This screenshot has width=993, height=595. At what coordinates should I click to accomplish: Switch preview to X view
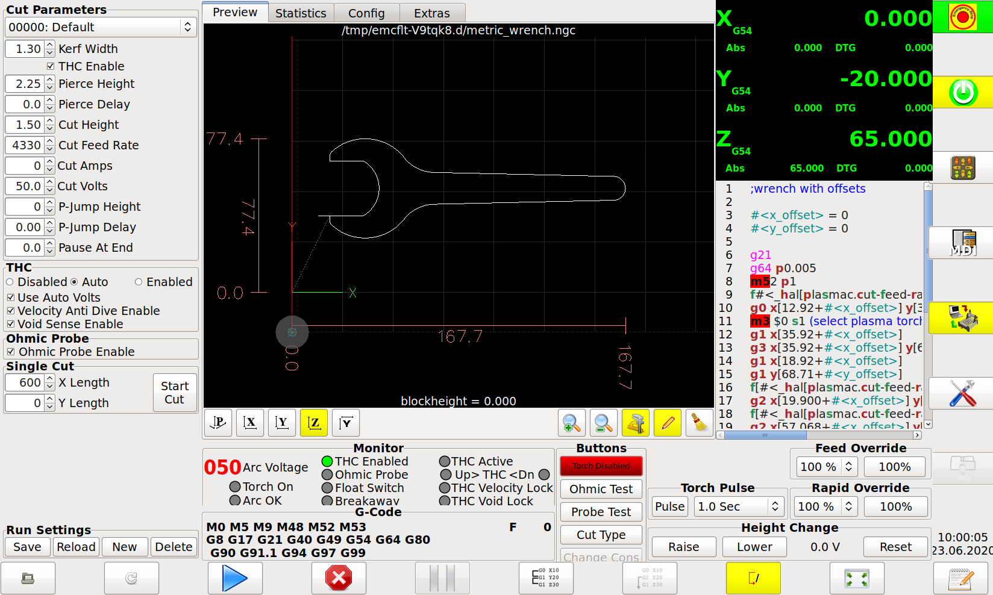click(x=250, y=423)
